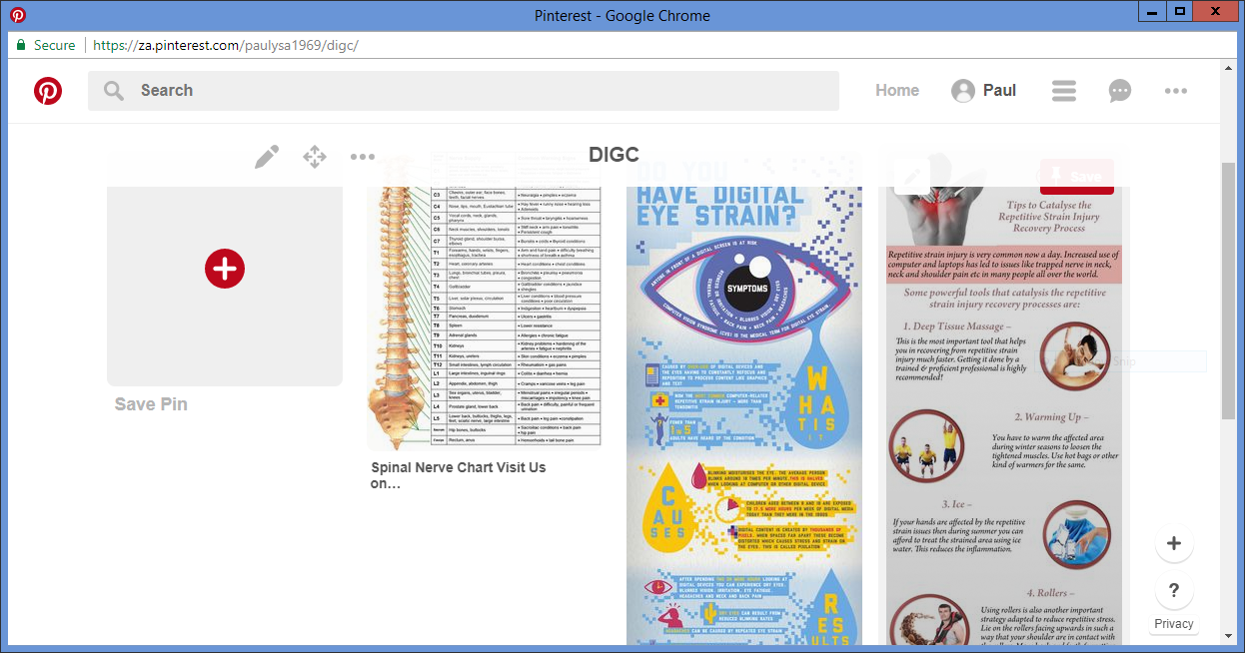Click the move arrows icon beside the pencil

tap(314, 156)
